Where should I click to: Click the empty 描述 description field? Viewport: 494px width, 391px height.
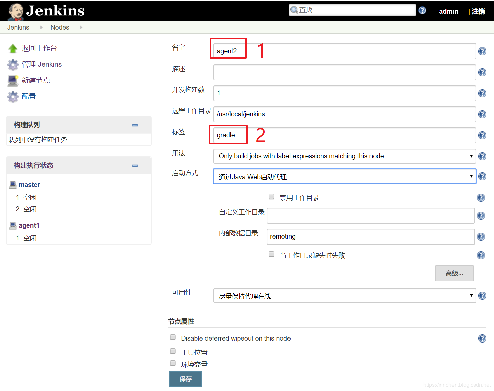coord(344,72)
